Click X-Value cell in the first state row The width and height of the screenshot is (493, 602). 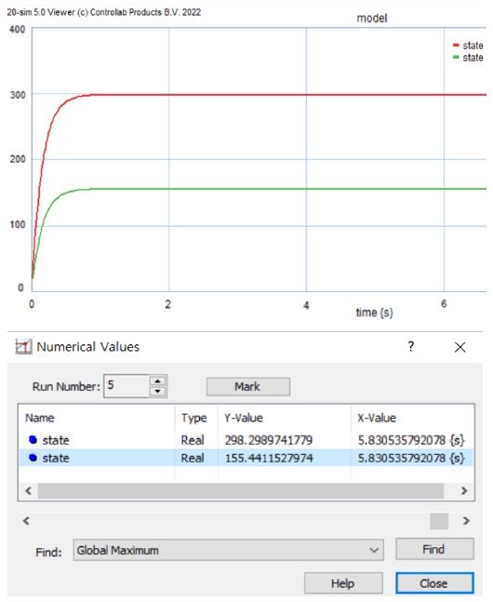[411, 440]
